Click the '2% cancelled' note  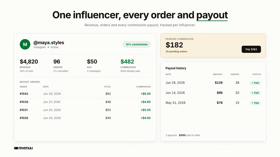pyautogui.click(x=61, y=71)
